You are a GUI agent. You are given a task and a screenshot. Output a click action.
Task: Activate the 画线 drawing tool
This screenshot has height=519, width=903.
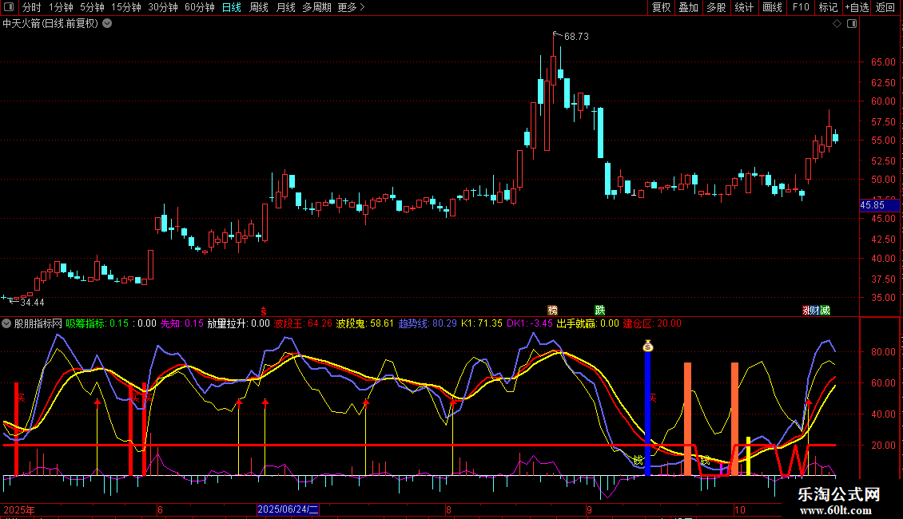(772, 7)
